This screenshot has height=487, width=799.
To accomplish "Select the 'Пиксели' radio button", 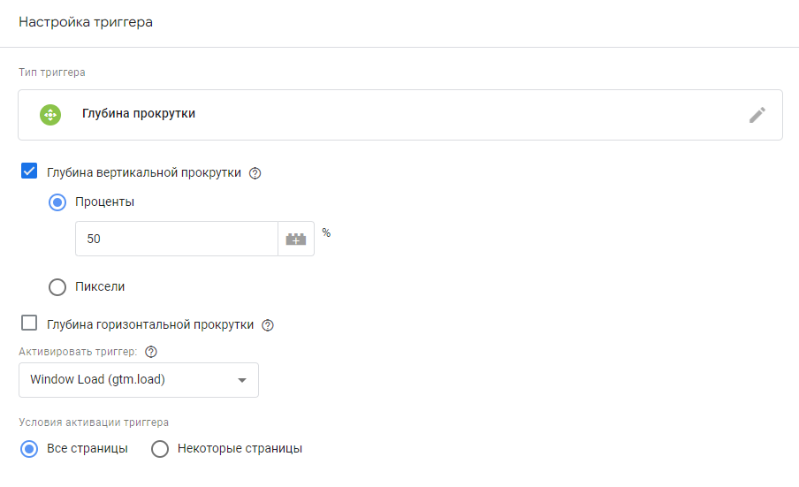I will [57, 286].
